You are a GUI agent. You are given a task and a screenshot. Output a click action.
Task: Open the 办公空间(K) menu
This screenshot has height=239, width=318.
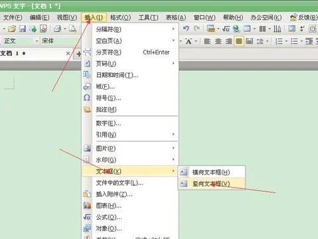click(266, 17)
